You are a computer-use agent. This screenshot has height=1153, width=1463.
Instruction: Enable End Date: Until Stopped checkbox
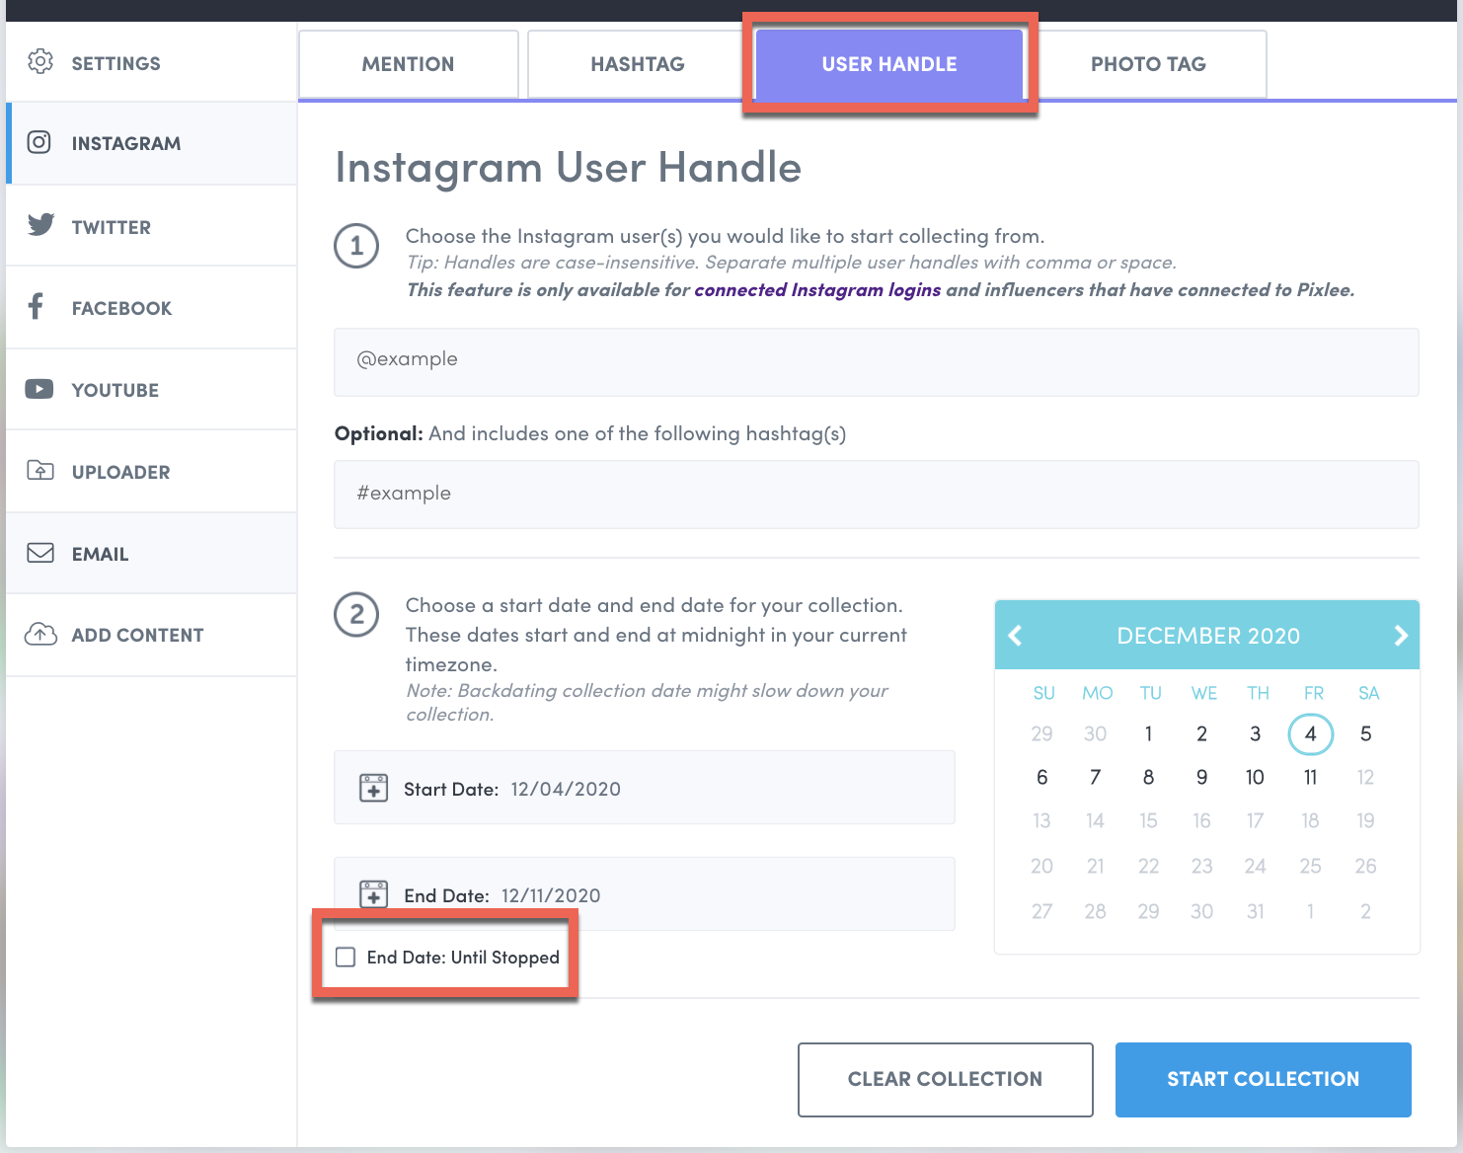pos(346,958)
